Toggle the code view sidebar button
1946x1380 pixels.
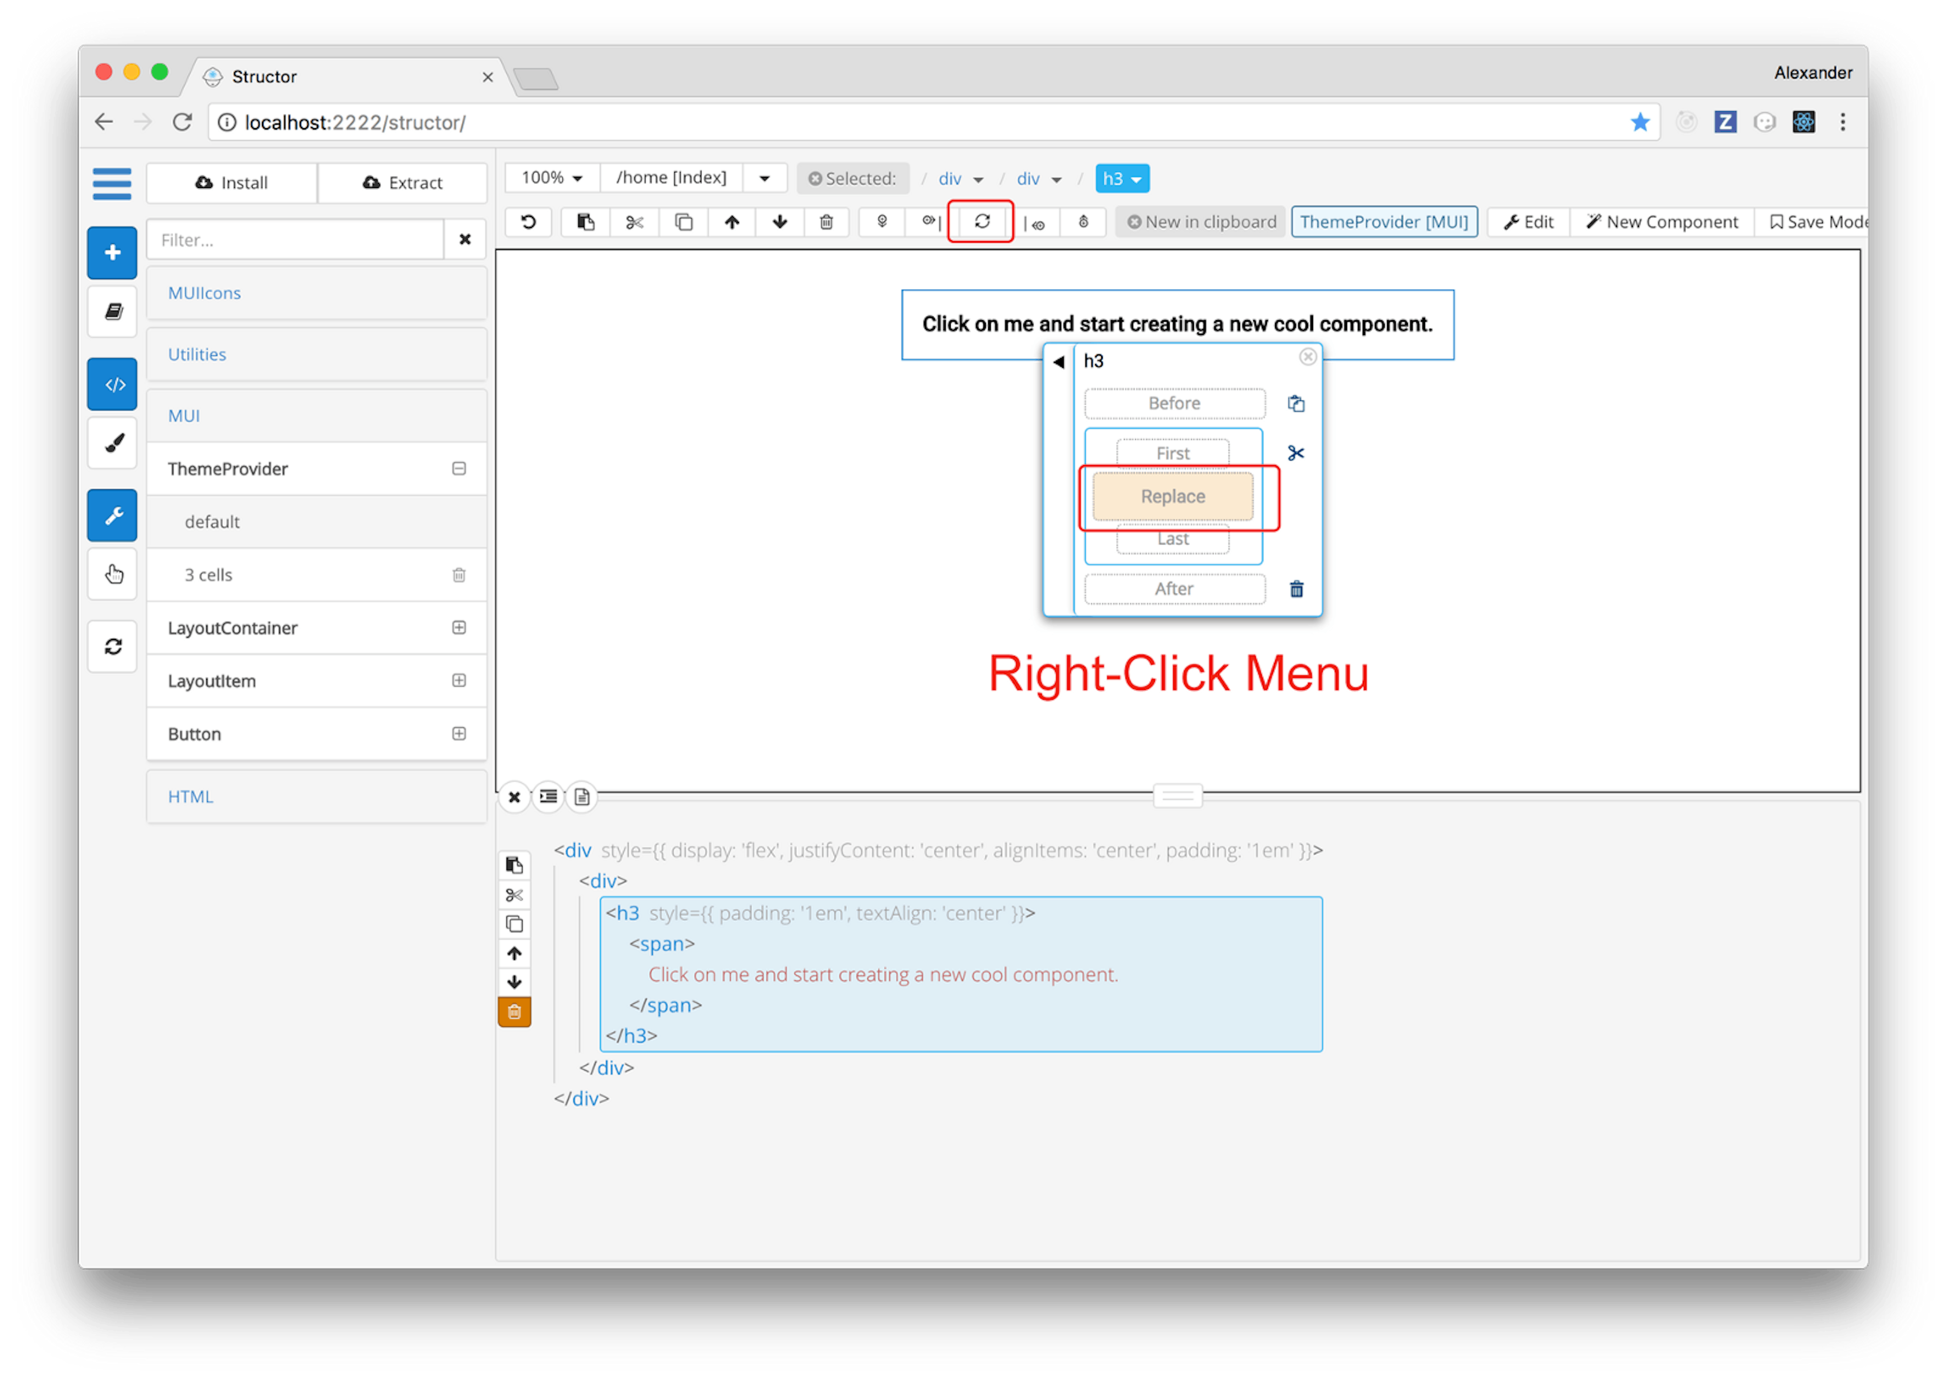point(112,384)
